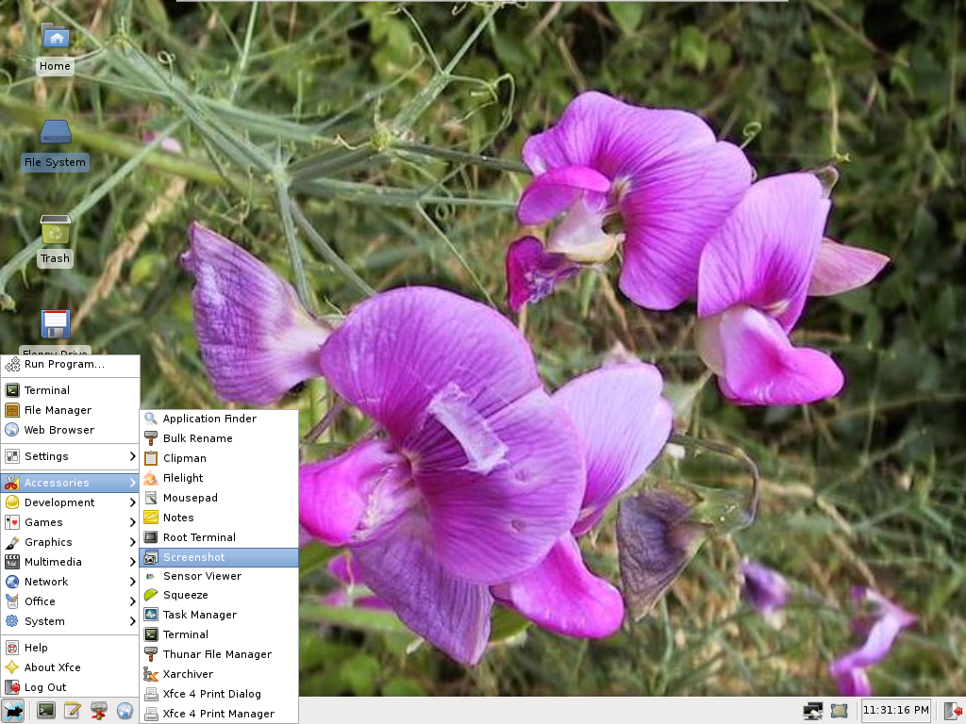Click the panel clock showing 11:31:16 PM
The height and width of the screenshot is (724, 966).
point(896,711)
